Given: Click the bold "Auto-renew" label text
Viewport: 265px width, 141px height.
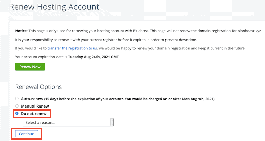Looking at the screenshot, I should 30,99.
